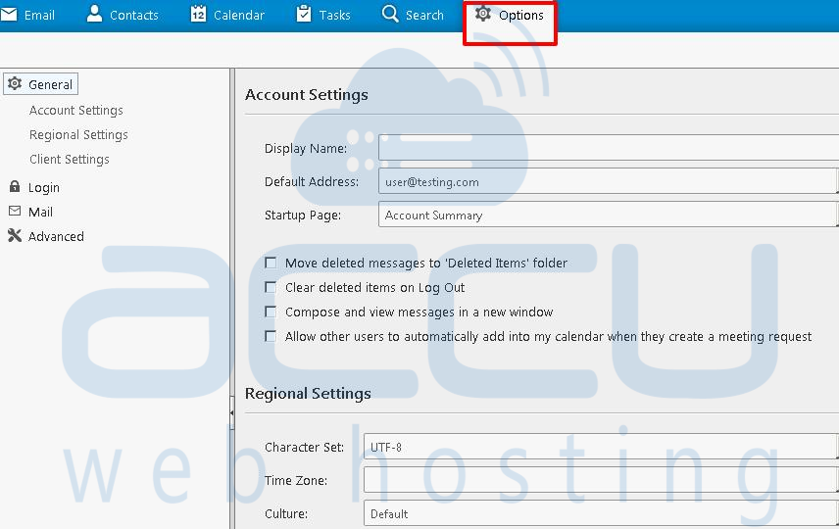Open Account Settings in the sidebar
839x529 pixels.
76,110
